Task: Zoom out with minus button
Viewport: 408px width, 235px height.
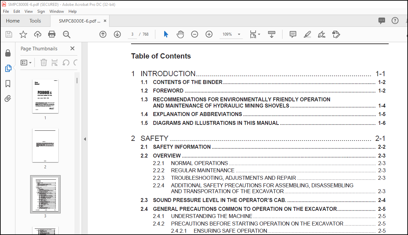Action: click(x=195, y=34)
